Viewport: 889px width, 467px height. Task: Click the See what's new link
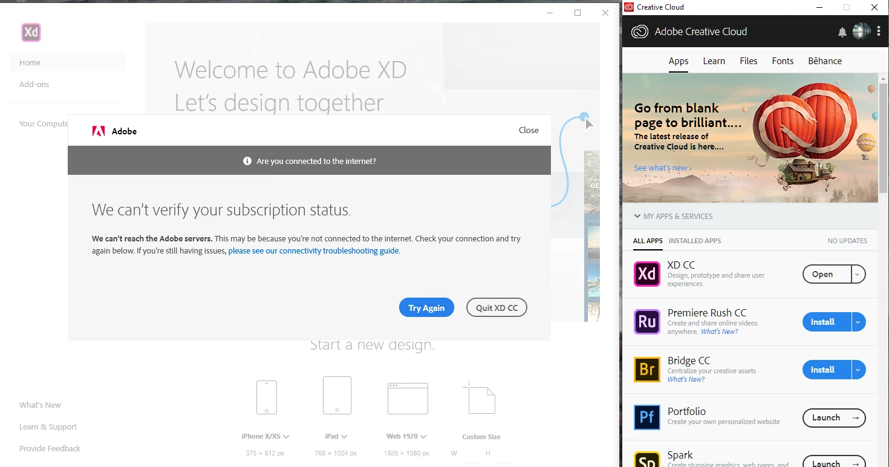663,168
